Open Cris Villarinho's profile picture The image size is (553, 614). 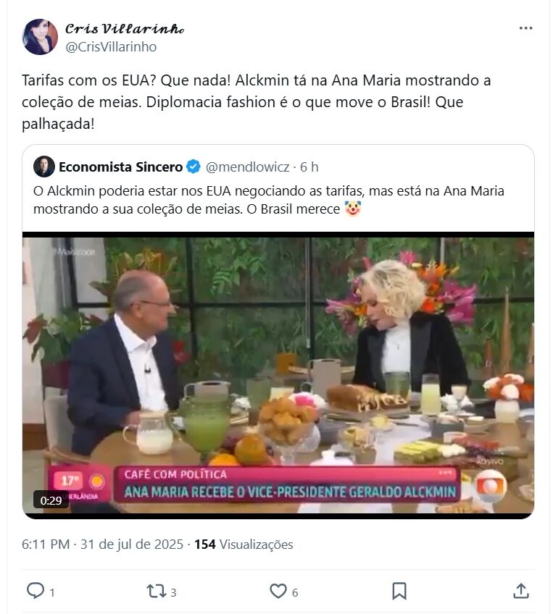pyautogui.click(x=40, y=37)
